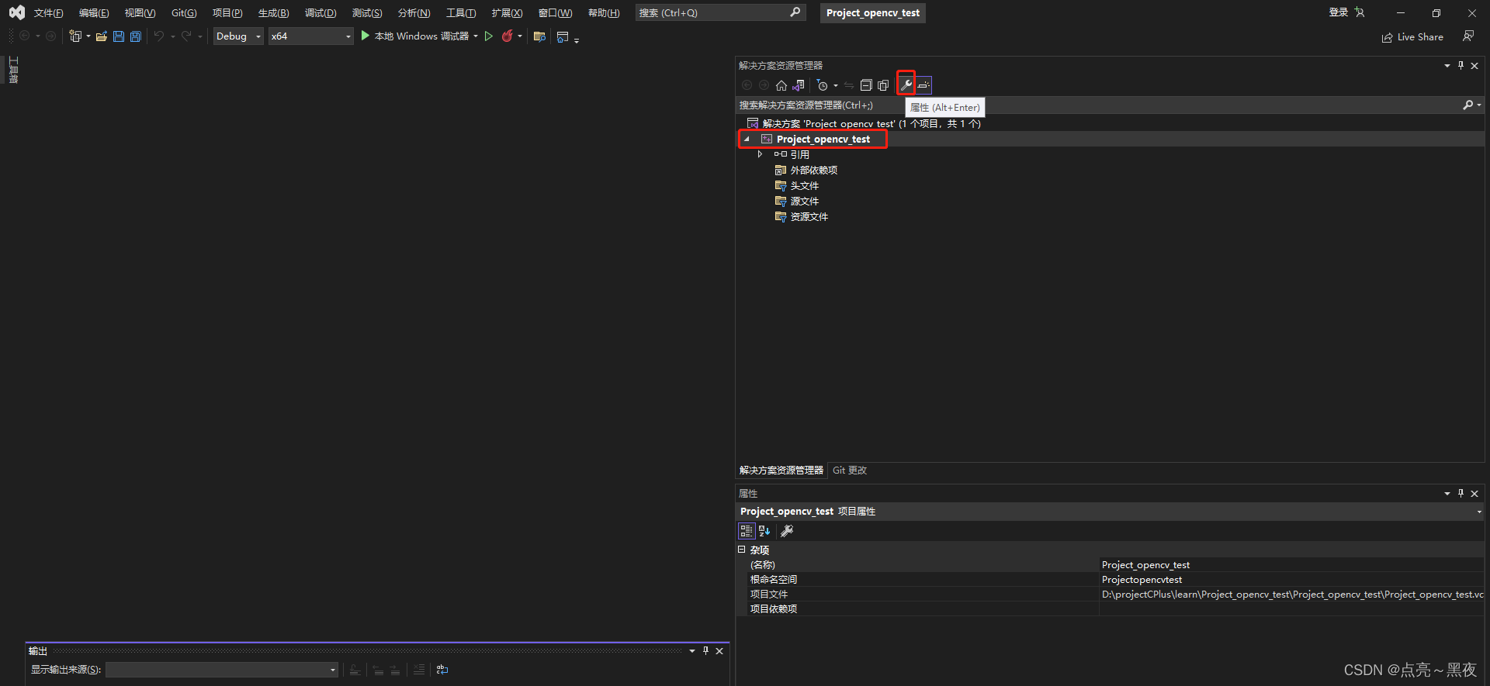Click the Find in Files folder icon
Screen dimensions: 1490x686
[540, 36]
